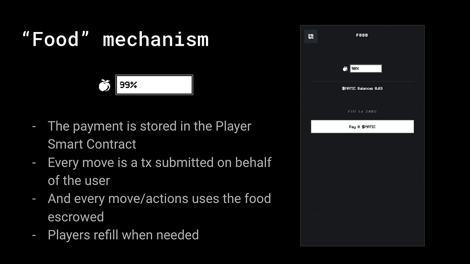Click the 'of the user' text line

79,181
